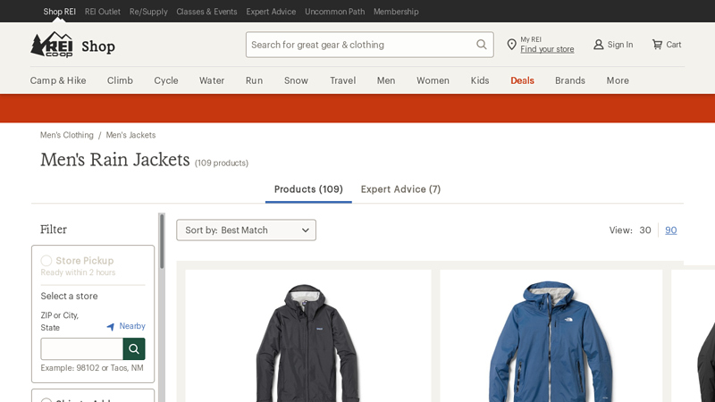This screenshot has width=715, height=402.
Task: Open Classes & Events
Action: (x=206, y=12)
